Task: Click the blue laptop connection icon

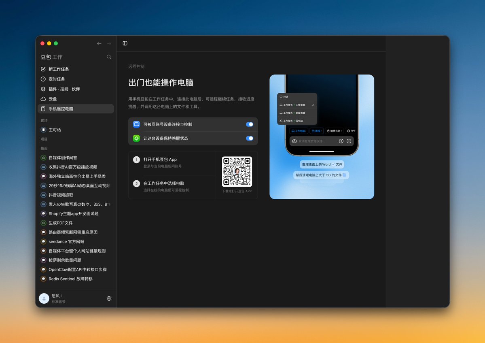Action: click(136, 124)
